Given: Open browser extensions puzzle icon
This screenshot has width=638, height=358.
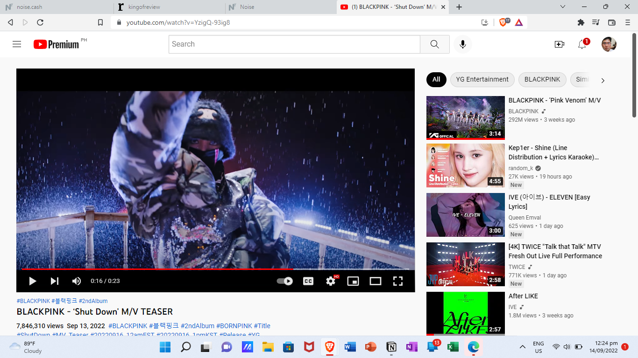Looking at the screenshot, I should (581, 22).
